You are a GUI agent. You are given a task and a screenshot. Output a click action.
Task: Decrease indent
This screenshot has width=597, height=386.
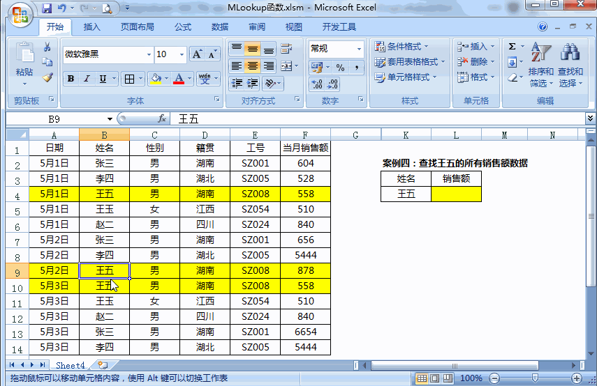[x=237, y=83]
